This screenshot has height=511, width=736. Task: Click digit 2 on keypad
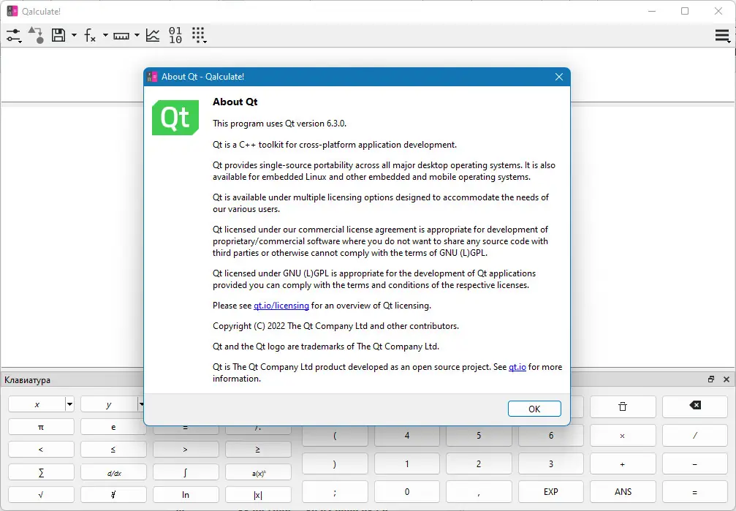point(479,463)
